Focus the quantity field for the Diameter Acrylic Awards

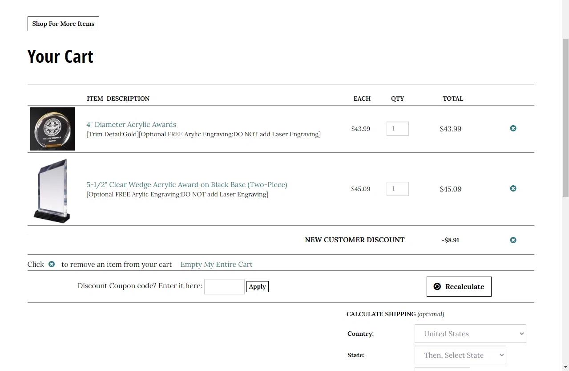tap(397, 129)
